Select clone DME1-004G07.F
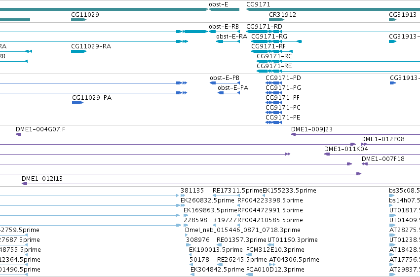420x277 pixels. (x=40, y=129)
